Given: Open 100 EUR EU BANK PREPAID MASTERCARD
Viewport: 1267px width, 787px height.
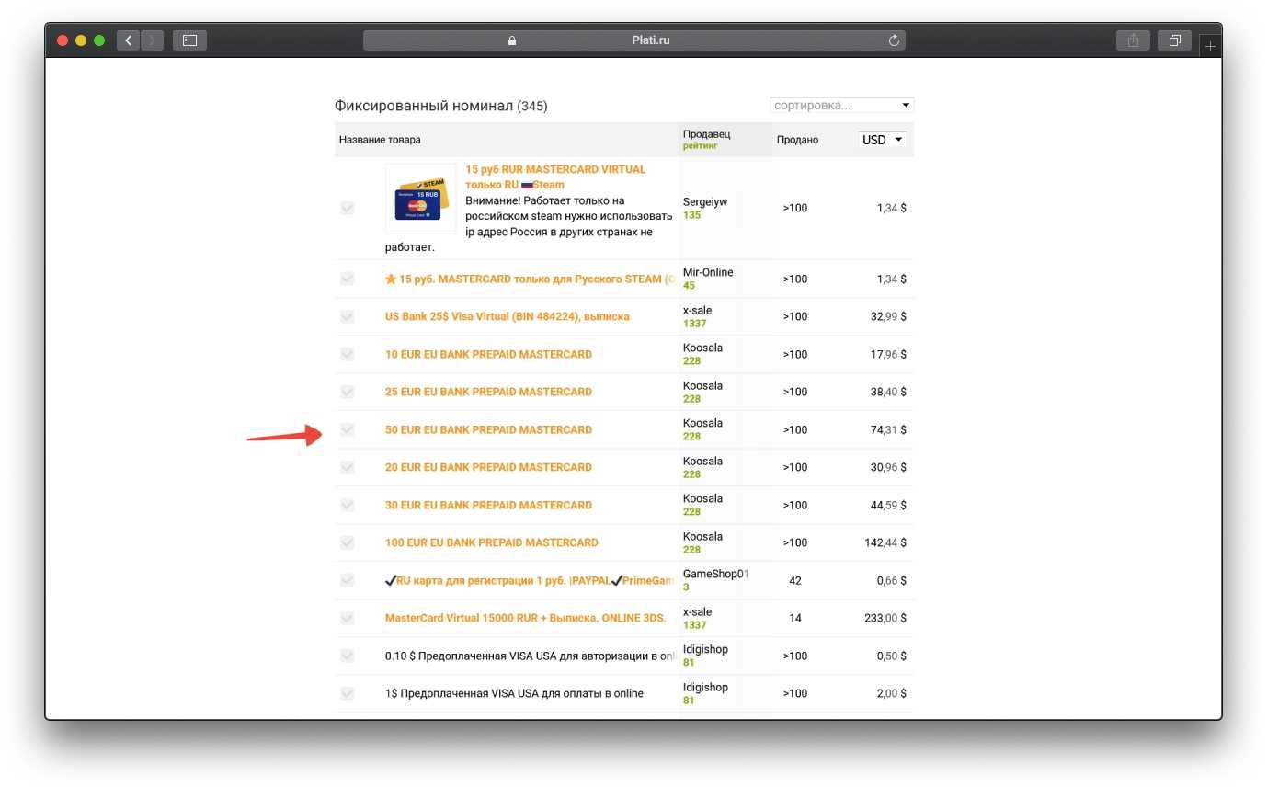Looking at the screenshot, I should 492,542.
